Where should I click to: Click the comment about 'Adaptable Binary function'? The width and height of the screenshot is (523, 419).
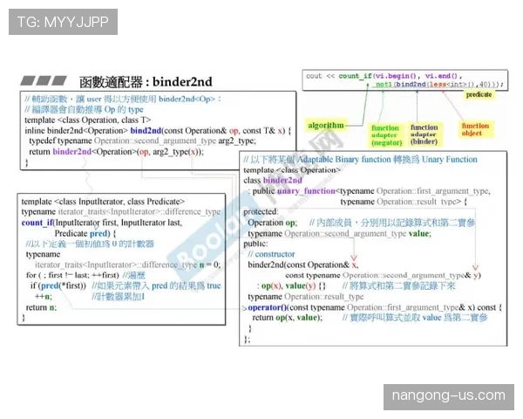pyautogui.click(x=360, y=160)
